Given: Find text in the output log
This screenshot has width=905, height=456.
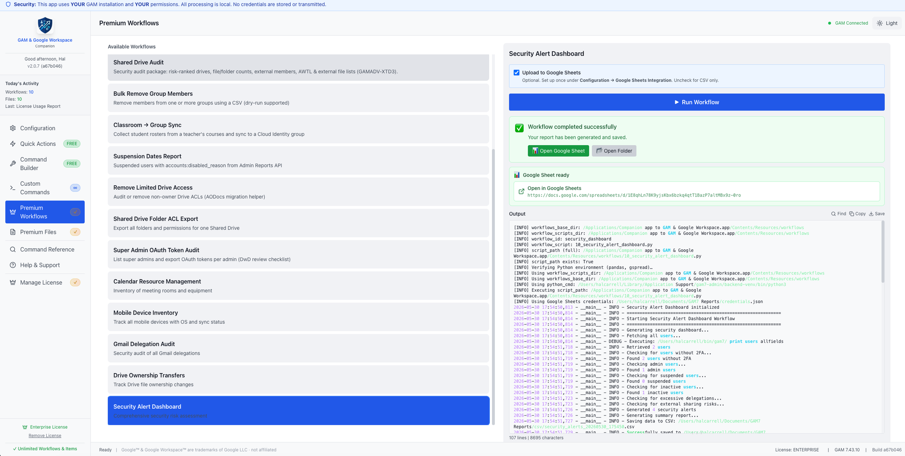Looking at the screenshot, I should [838, 214].
